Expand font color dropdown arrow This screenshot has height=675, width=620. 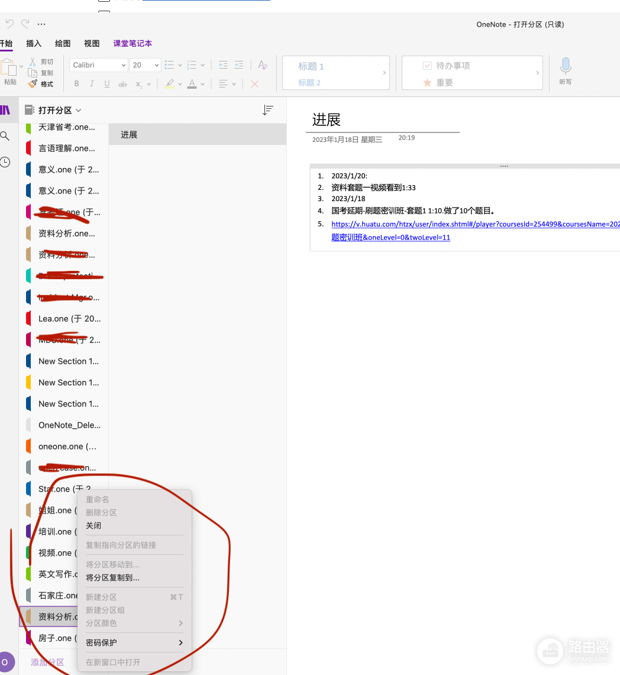pyautogui.click(x=202, y=85)
